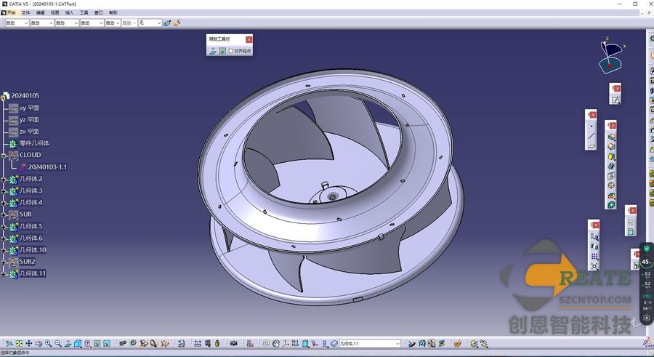The image size is (654, 357).
Task: Click the axis system icon in bottom toolbar
Action: pyautogui.click(x=286, y=344)
